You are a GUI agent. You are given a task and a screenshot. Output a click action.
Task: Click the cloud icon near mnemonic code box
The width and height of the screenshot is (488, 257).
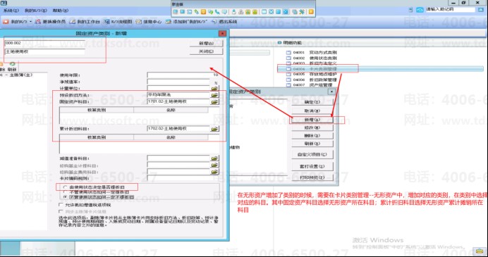click(x=420, y=10)
